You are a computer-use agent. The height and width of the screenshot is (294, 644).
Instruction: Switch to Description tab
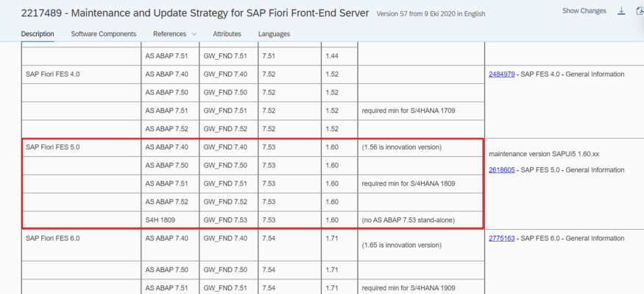tap(38, 34)
